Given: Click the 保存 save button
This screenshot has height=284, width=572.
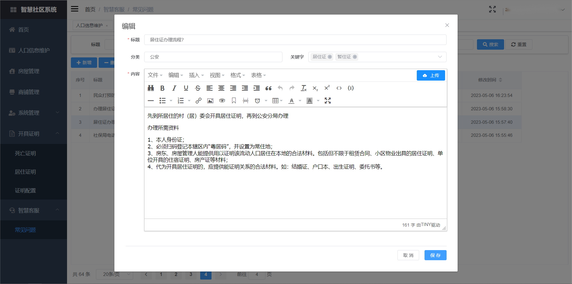Looking at the screenshot, I should 435,255.
